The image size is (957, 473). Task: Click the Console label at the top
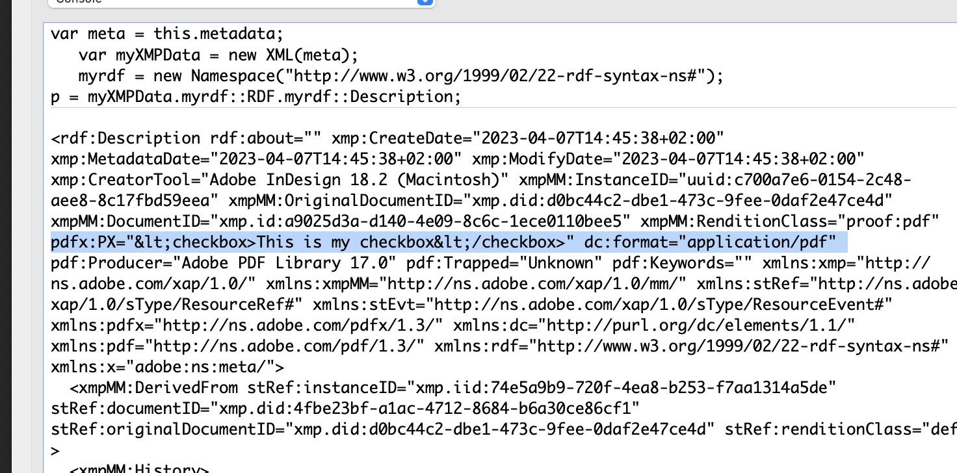78,2
